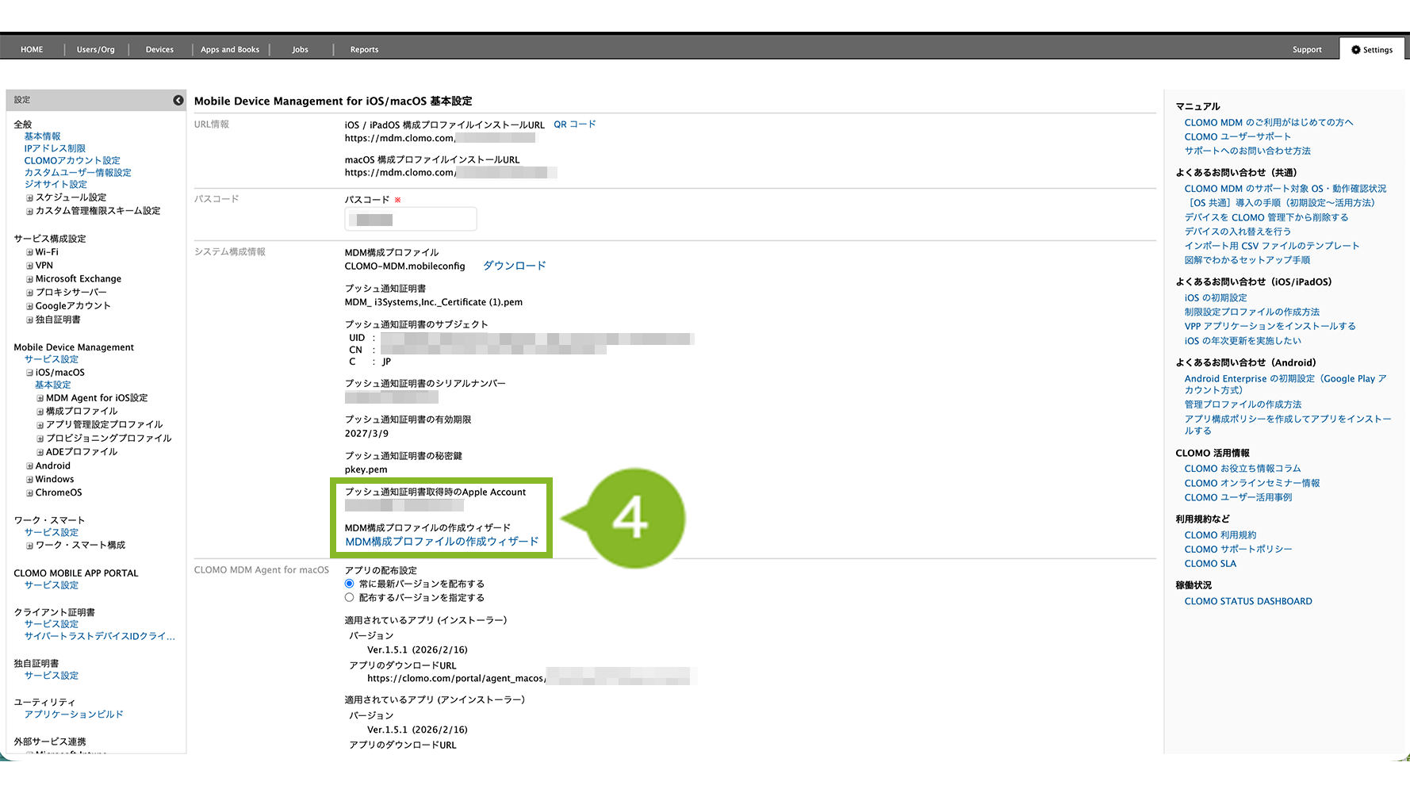Viewport: 1410px width, 793px height.
Task: Expand ADEプロファイル tree node
Action: click(x=40, y=452)
